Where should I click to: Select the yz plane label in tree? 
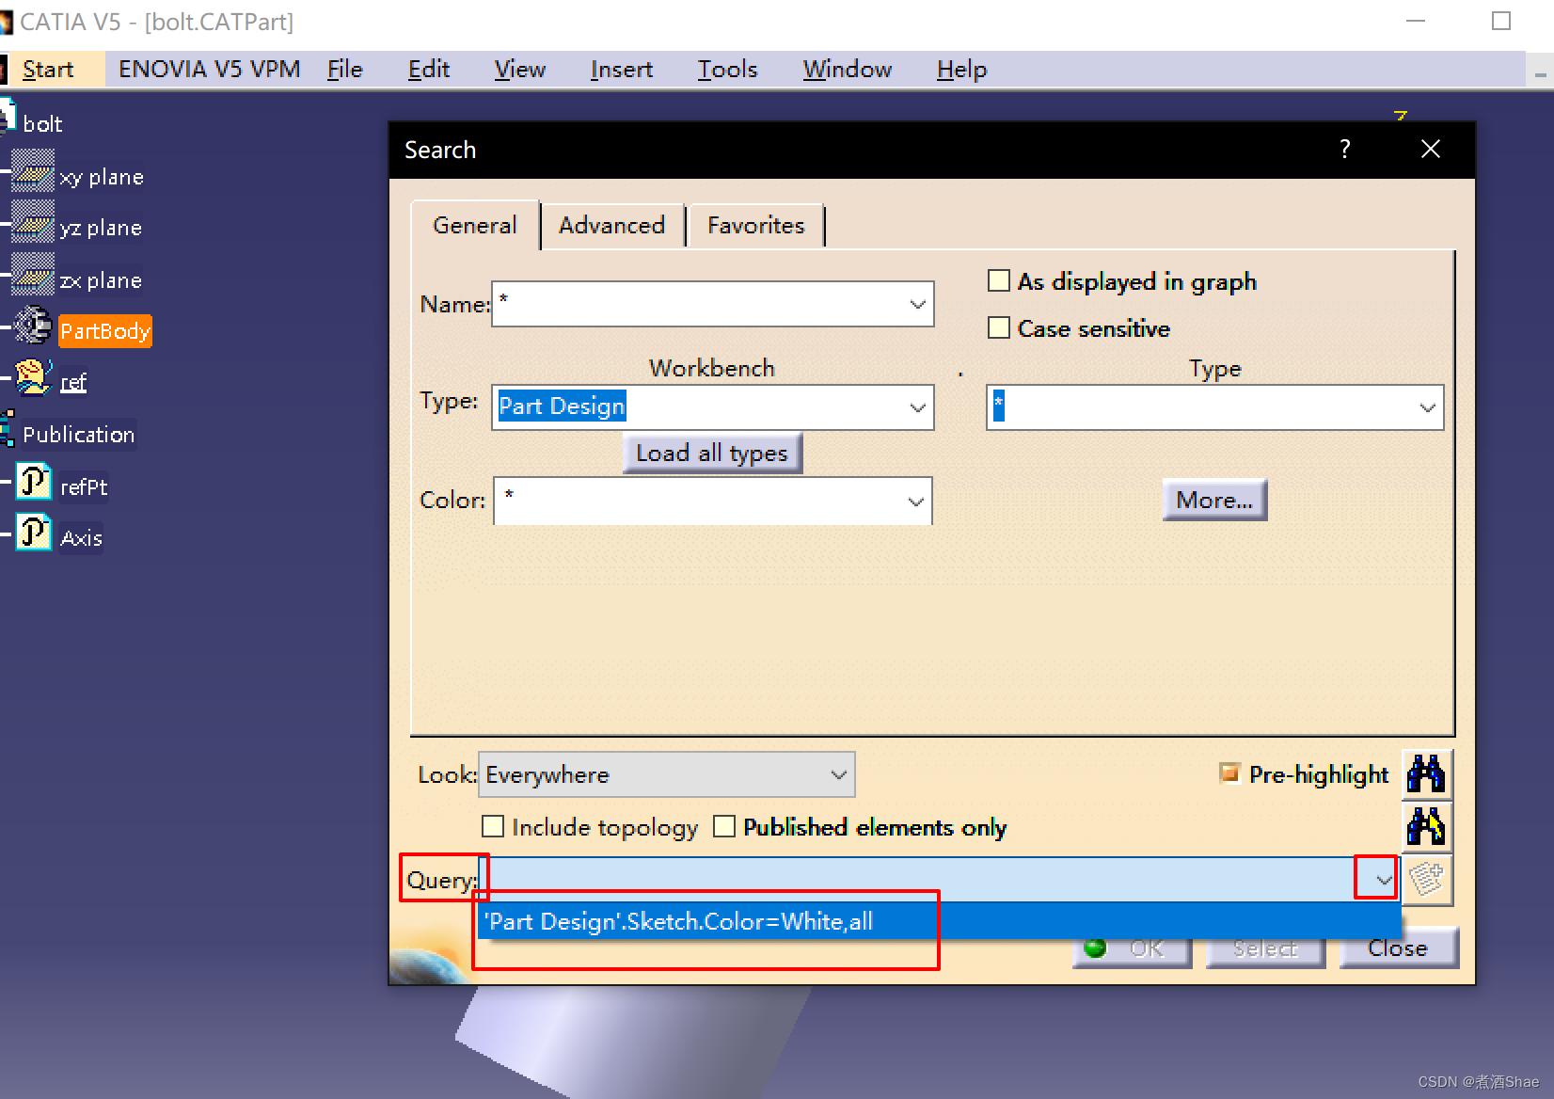click(x=101, y=228)
